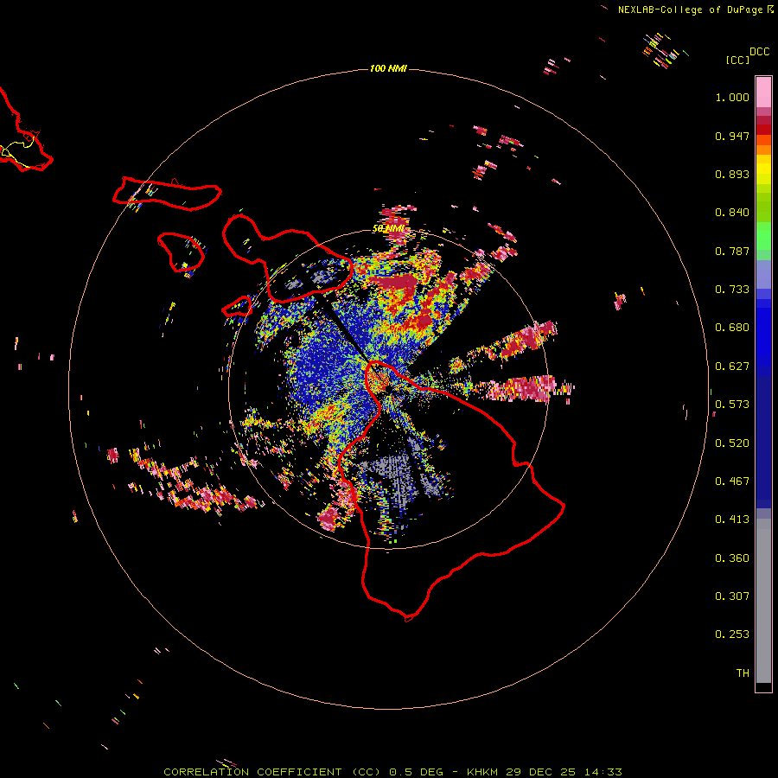Select the 0.573 color scale value

coord(732,405)
